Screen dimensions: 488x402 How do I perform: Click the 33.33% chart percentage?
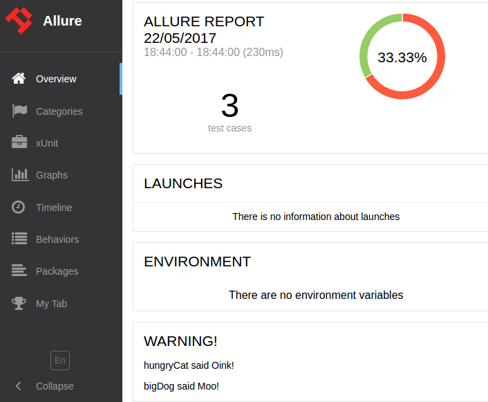pyautogui.click(x=402, y=57)
